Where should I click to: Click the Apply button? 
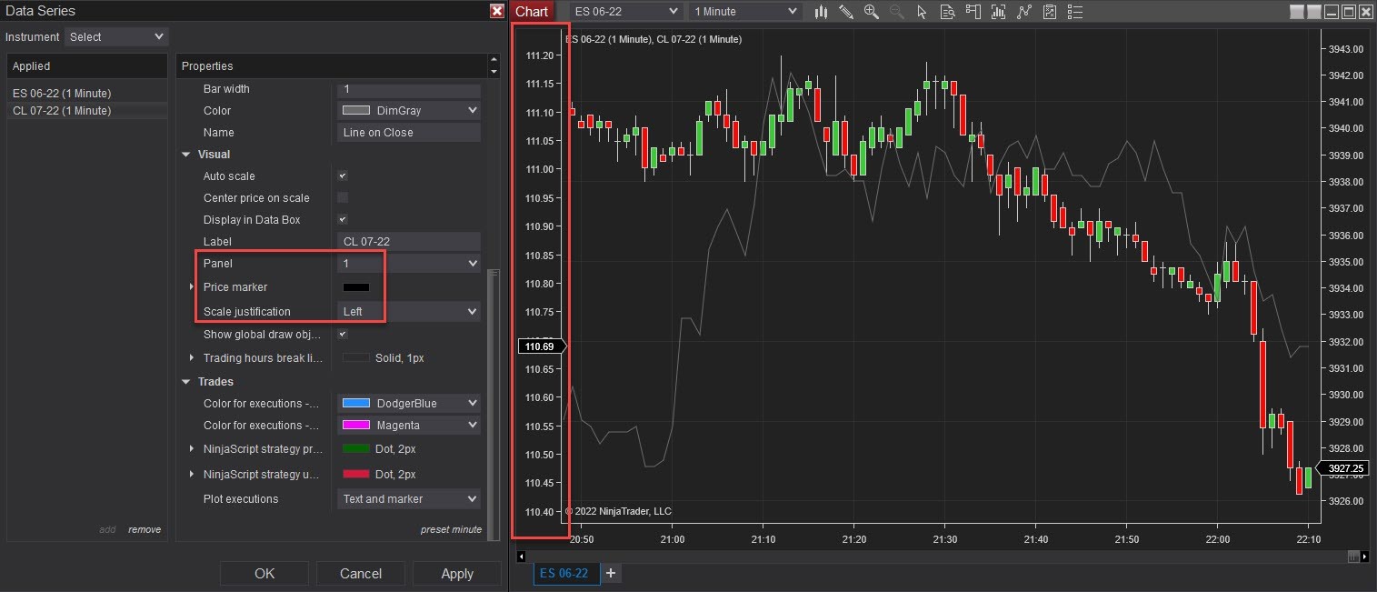tap(457, 573)
